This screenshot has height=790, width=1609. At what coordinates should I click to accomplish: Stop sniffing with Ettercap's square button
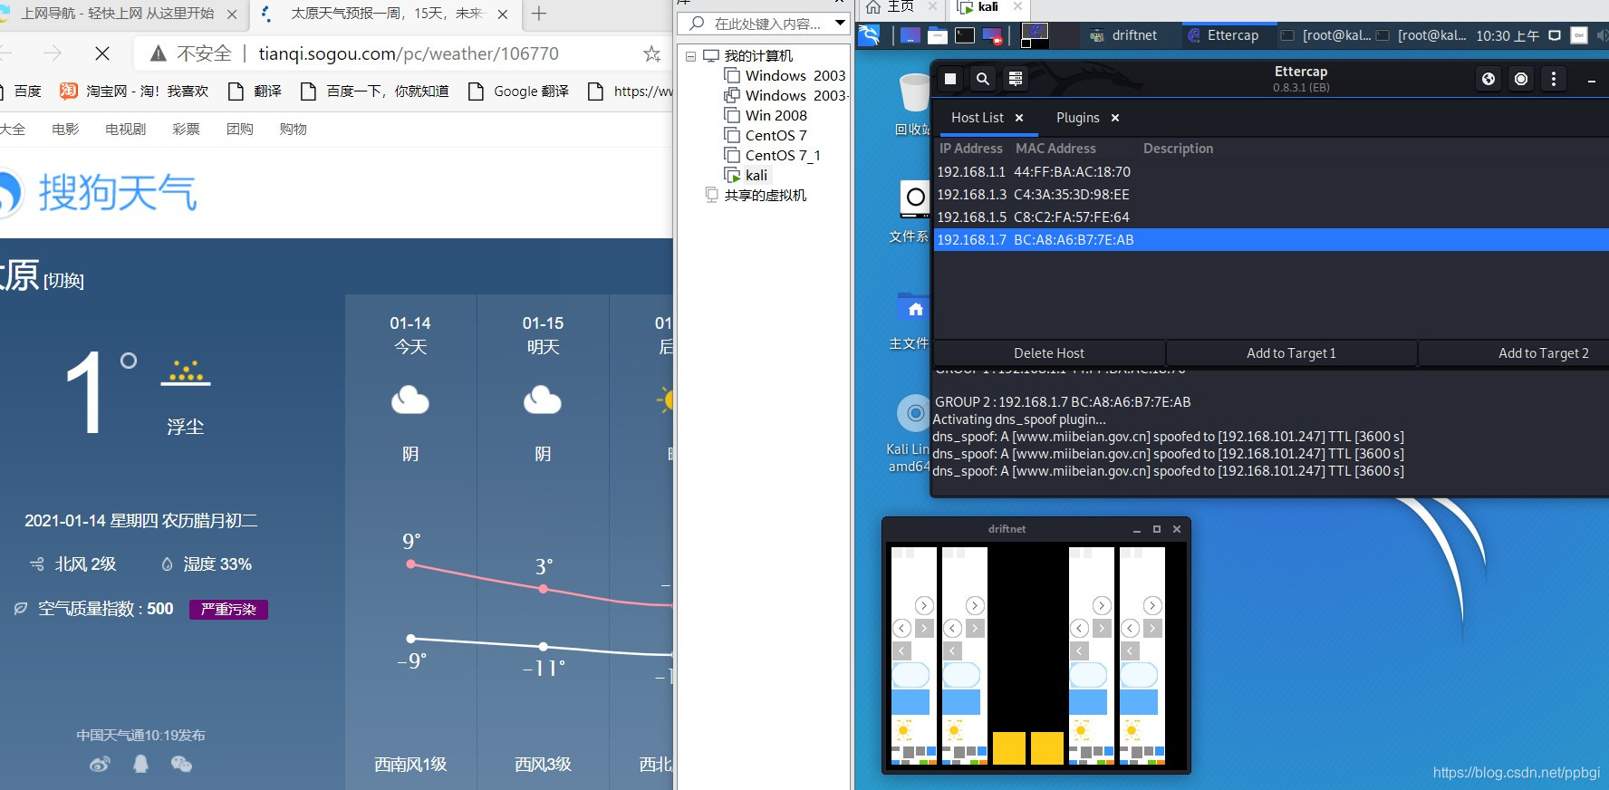pyautogui.click(x=950, y=79)
